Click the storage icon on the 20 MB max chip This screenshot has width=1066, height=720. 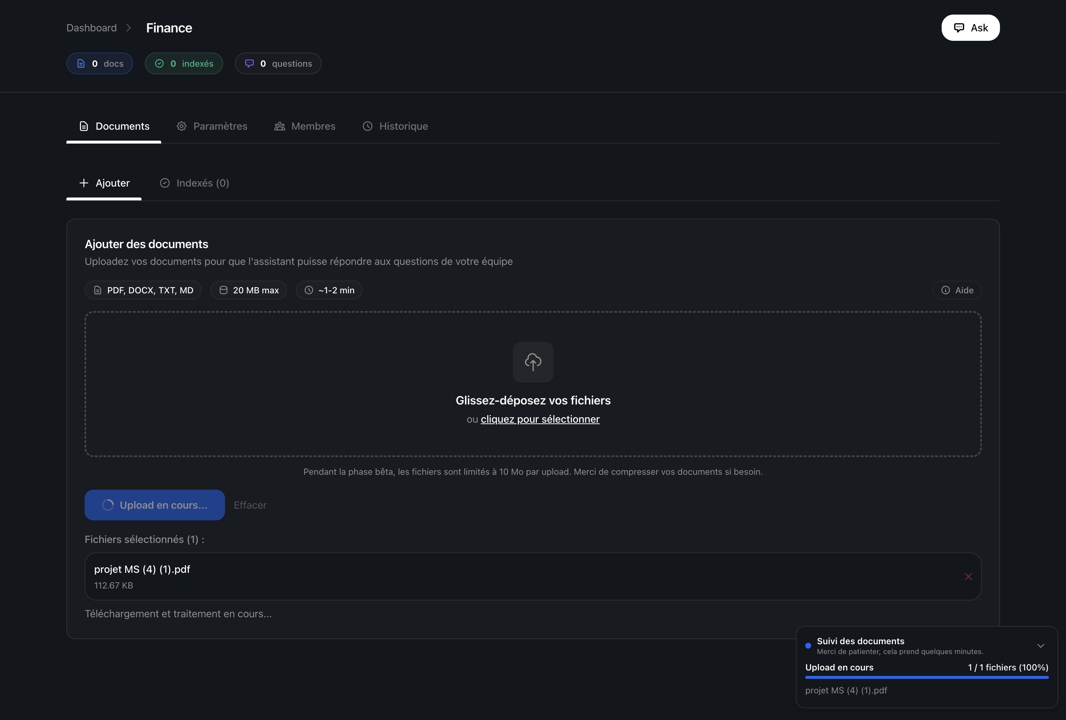pyautogui.click(x=224, y=290)
